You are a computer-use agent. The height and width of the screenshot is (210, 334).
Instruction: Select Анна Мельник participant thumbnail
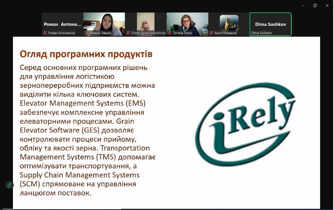[229, 24]
